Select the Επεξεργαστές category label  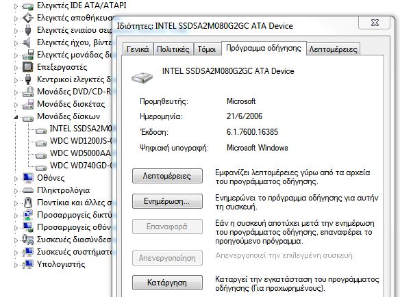[62, 67]
